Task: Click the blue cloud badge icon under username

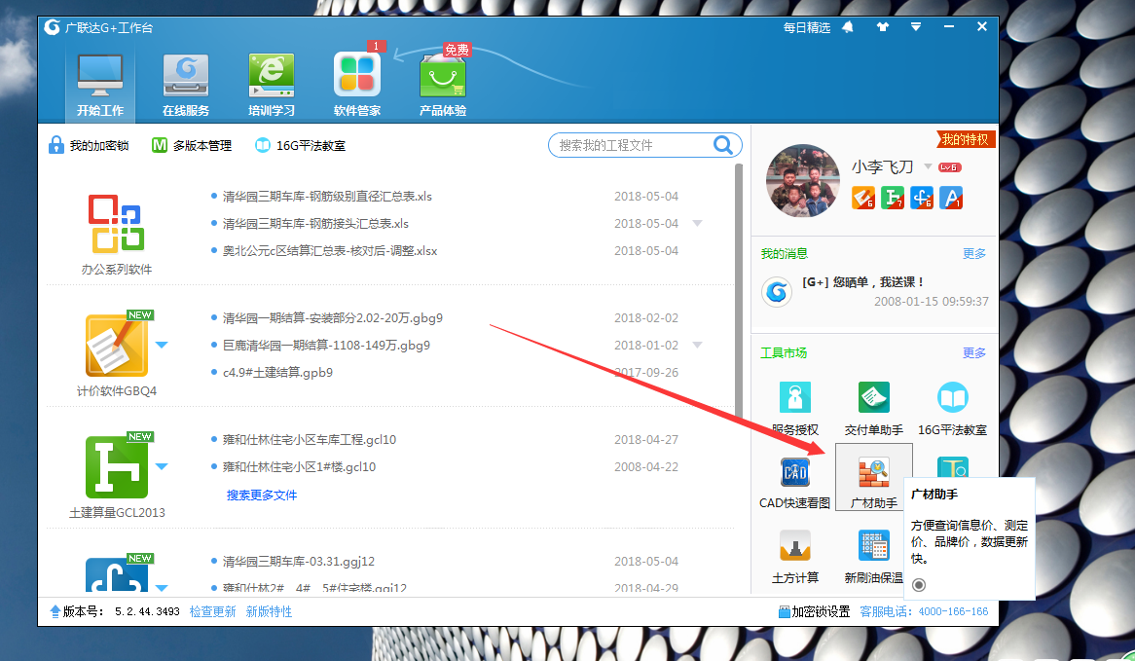Action: click(922, 198)
